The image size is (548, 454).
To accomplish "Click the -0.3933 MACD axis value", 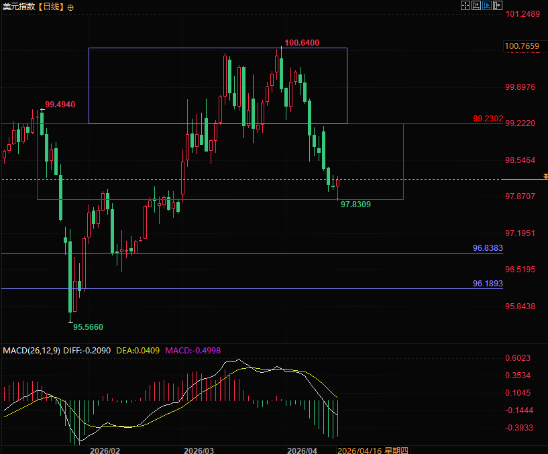I will tap(519, 428).
